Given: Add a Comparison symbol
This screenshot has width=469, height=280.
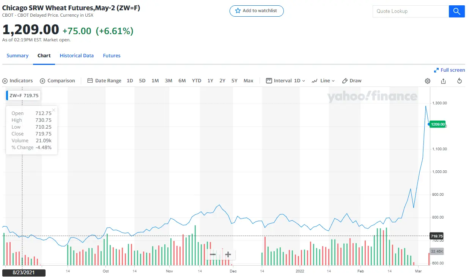Looking at the screenshot, I should (58, 81).
